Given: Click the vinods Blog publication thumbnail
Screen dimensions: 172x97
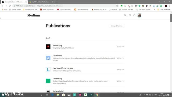Looking at the screenshot, I should [x=48, y=47].
